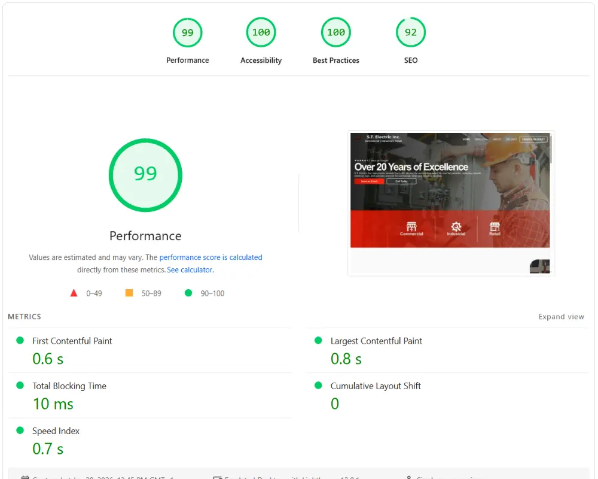This screenshot has width=598, height=479.
Task: Open the "performance score is calculated" link
Action: tap(211, 257)
